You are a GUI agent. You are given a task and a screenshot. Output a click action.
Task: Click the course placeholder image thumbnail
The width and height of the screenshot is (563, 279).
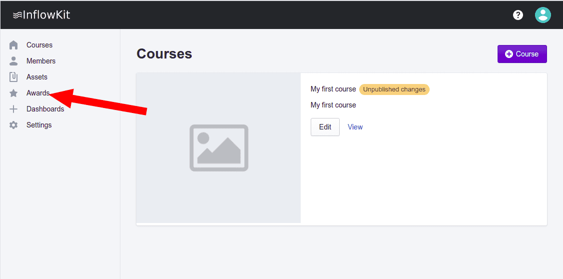tap(219, 148)
